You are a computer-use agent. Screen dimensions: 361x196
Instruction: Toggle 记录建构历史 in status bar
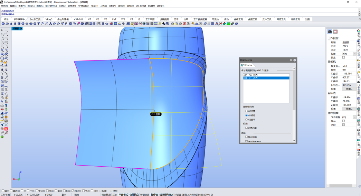[x=166, y=195]
